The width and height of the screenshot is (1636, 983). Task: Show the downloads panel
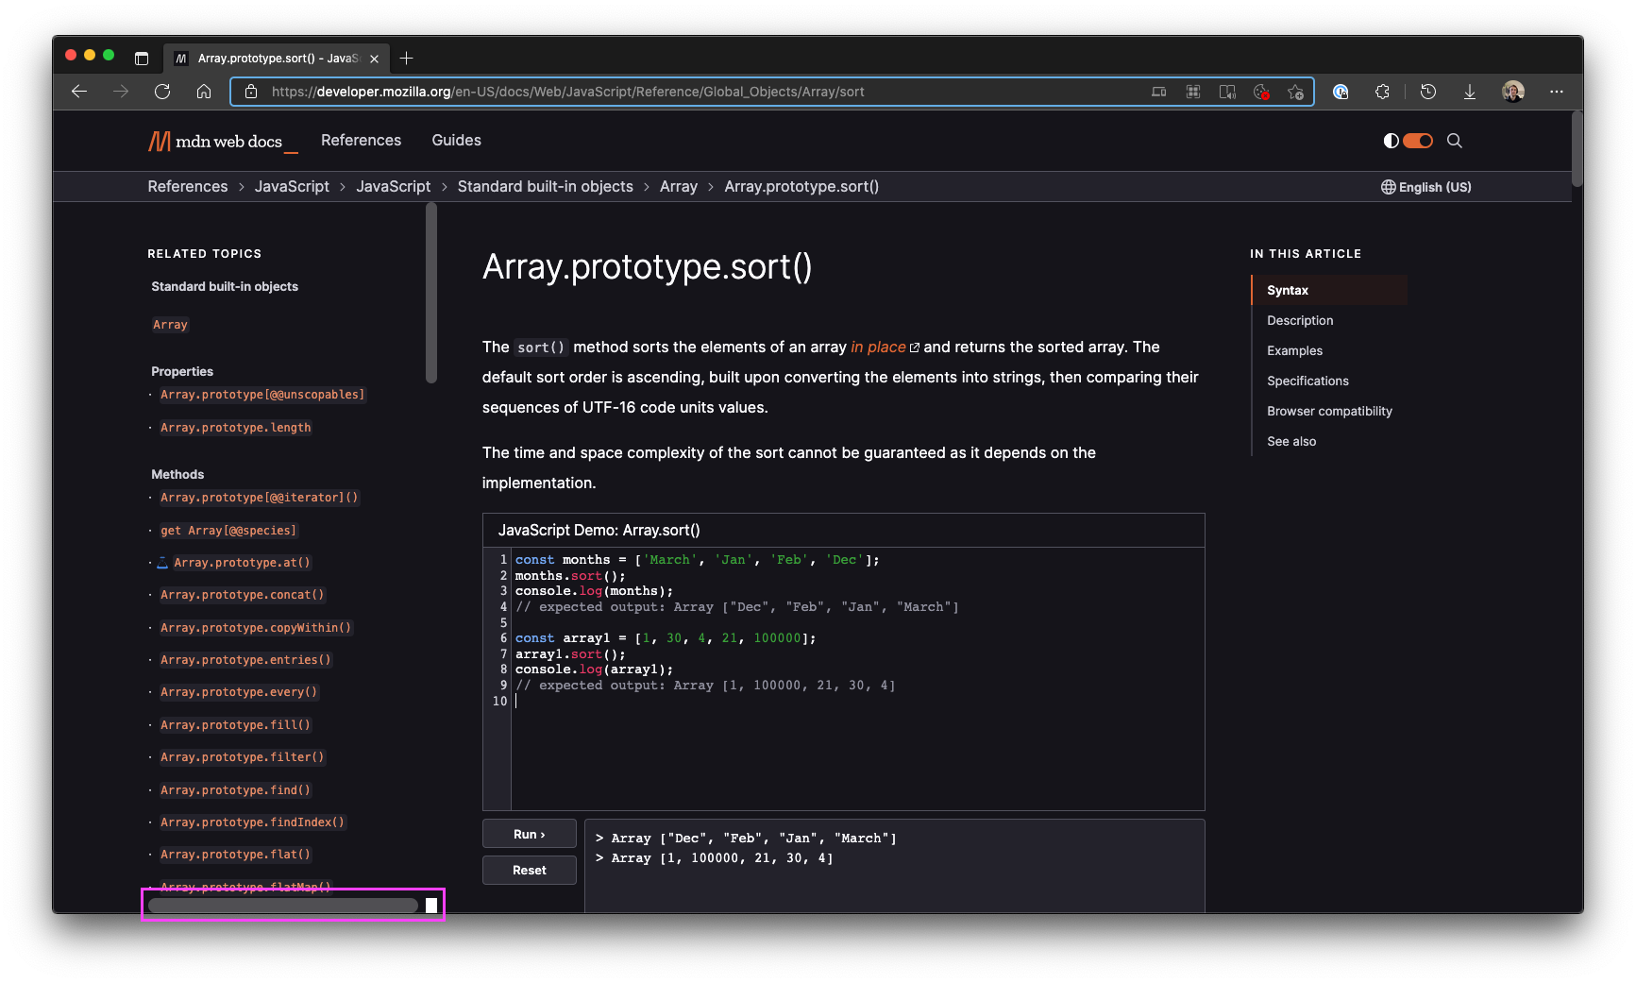click(1470, 92)
